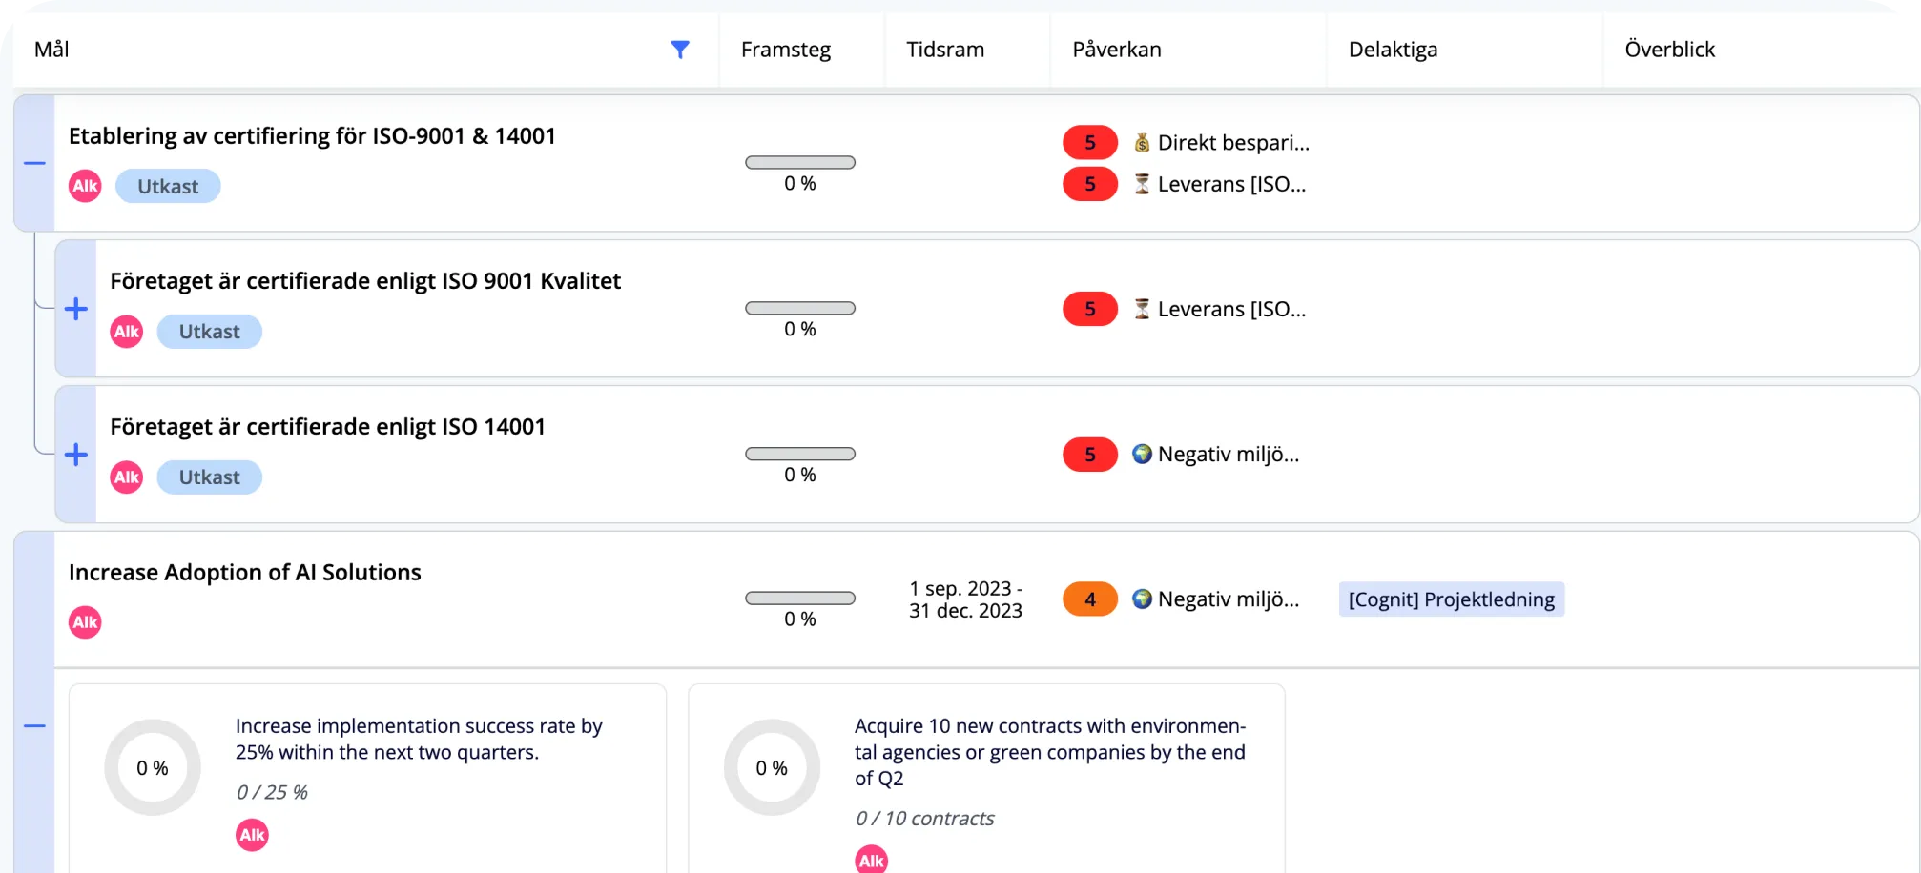This screenshot has width=1921, height=873.
Task: Click progress bar for Etablering av certifiering
Action: tap(800, 163)
